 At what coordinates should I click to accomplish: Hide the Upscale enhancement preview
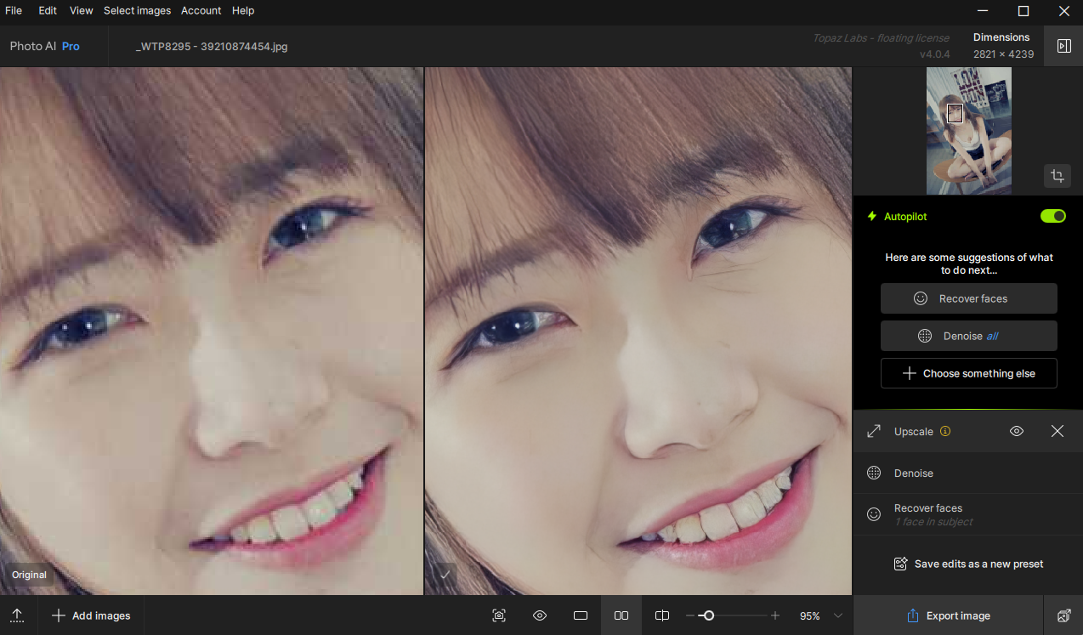point(1016,431)
